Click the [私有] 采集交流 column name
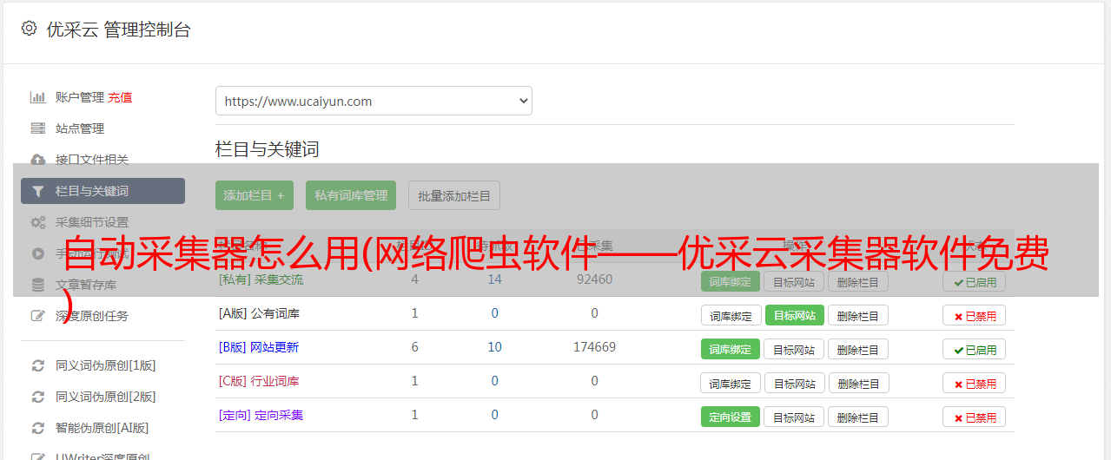 261,279
